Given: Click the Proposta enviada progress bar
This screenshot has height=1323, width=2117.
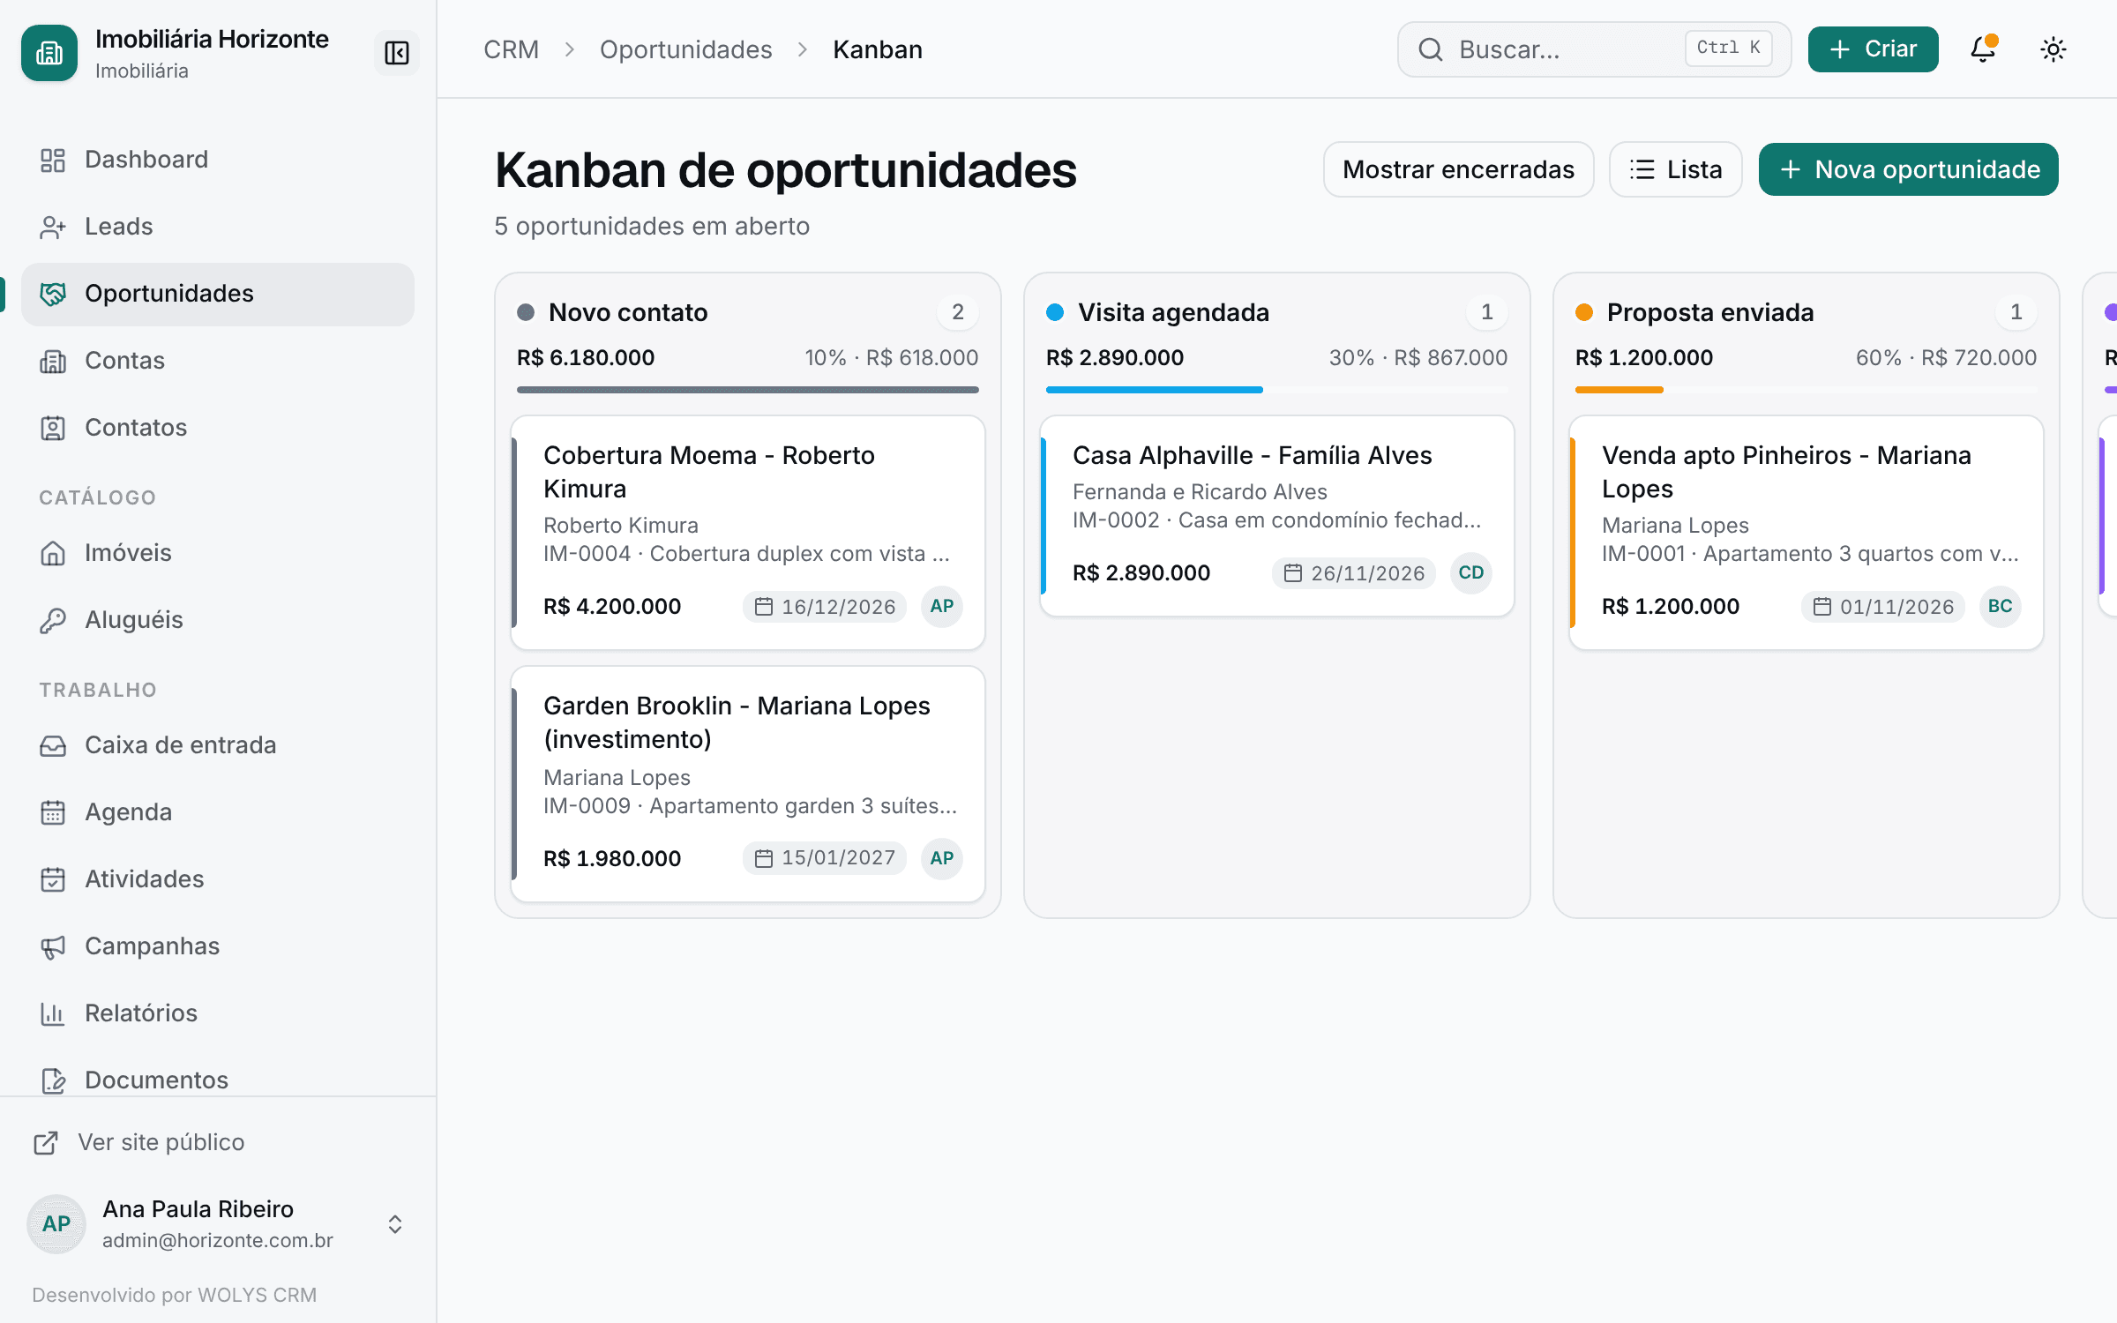Looking at the screenshot, I should (1807, 389).
